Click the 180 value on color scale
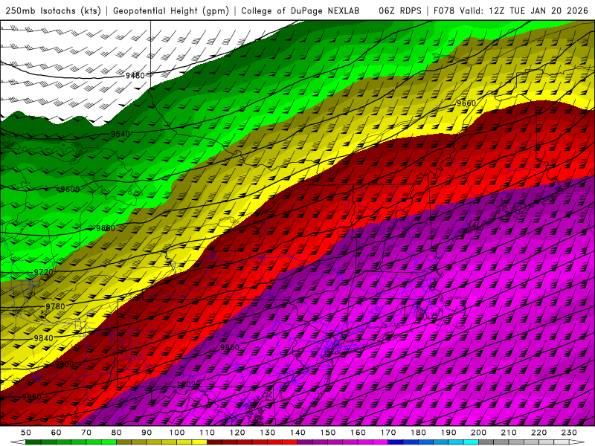Viewport: 595px width, 446px height. (x=418, y=433)
